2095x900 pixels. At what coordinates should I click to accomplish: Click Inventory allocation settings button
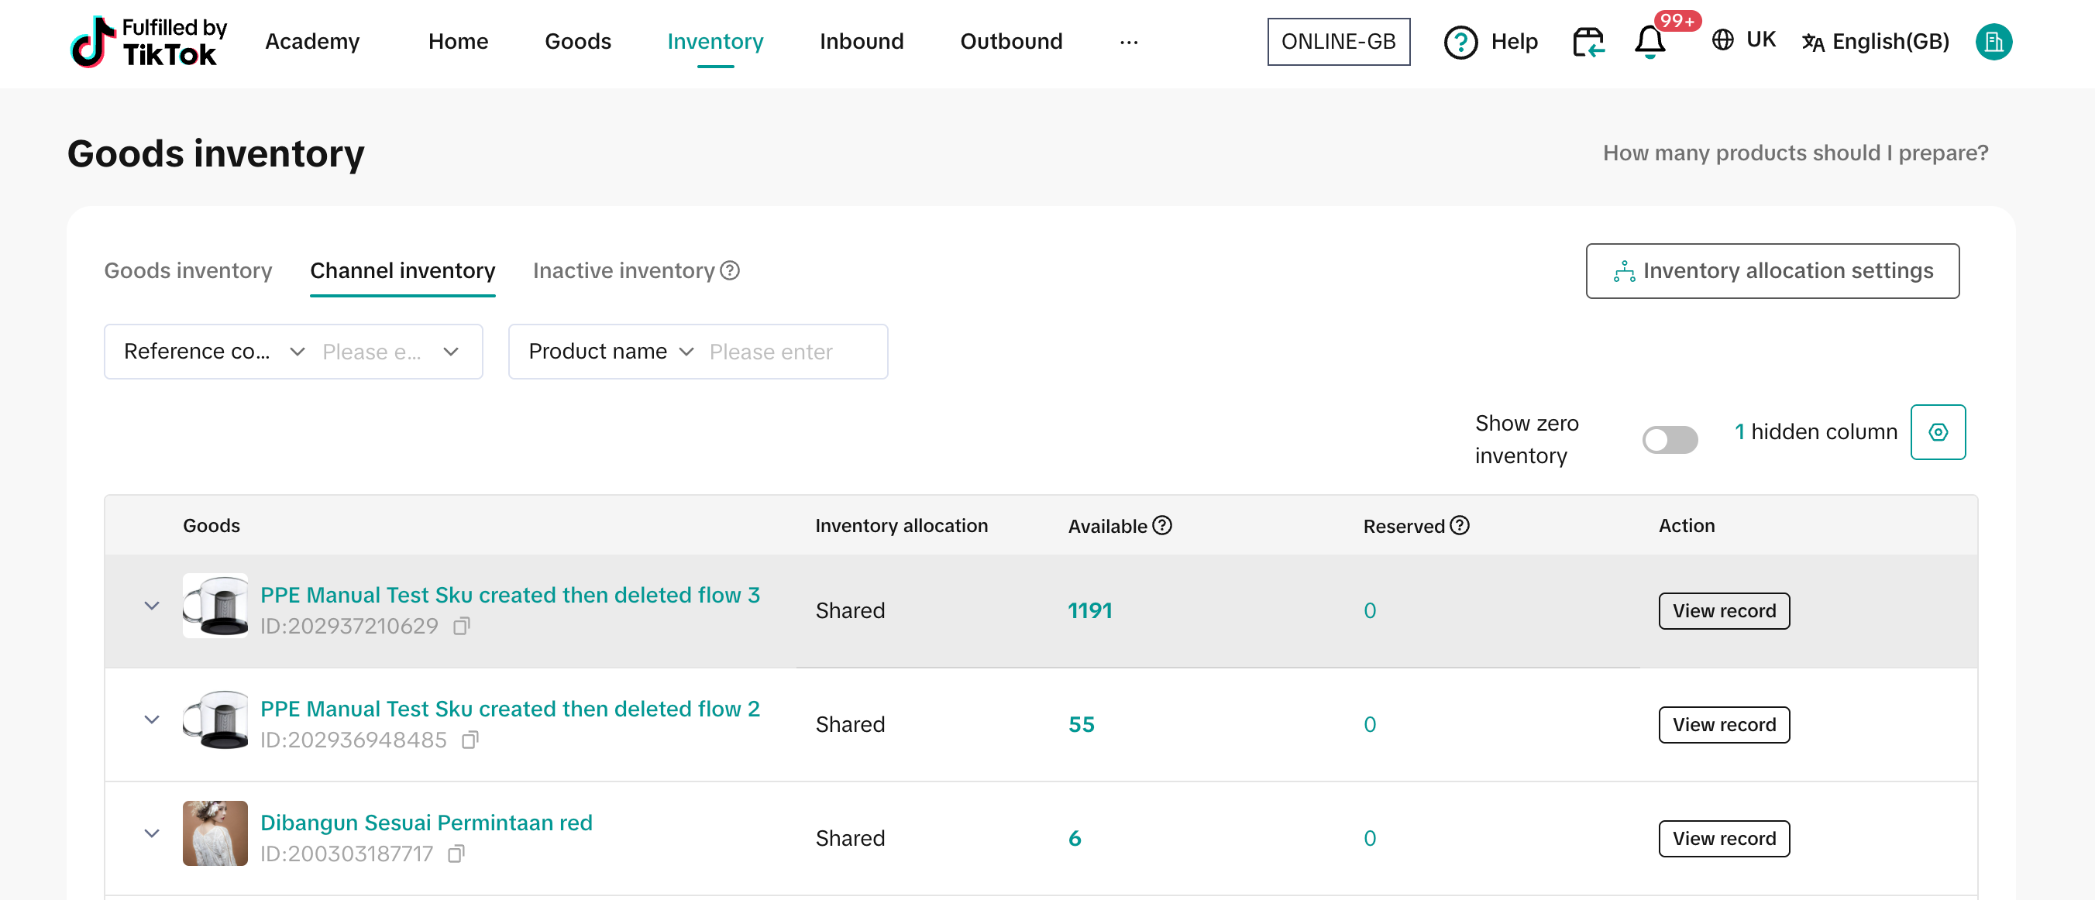[x=1772, y=271]
